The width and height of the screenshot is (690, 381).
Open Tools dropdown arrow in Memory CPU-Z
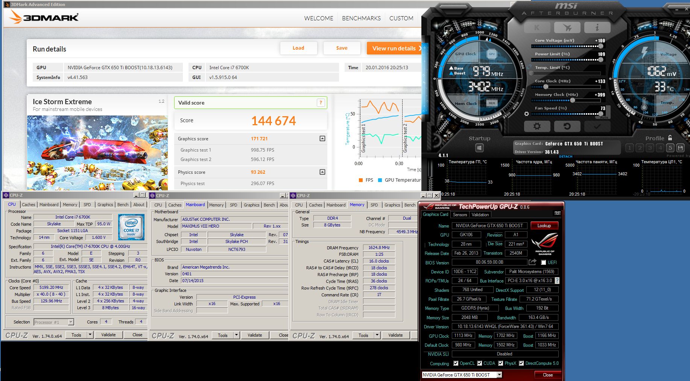377,335
